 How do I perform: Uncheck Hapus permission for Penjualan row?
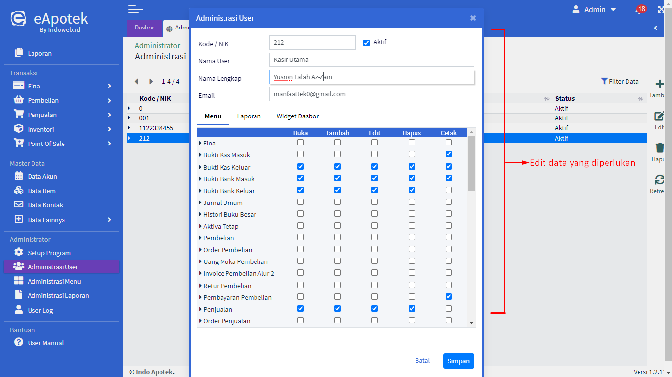point(412,309)
